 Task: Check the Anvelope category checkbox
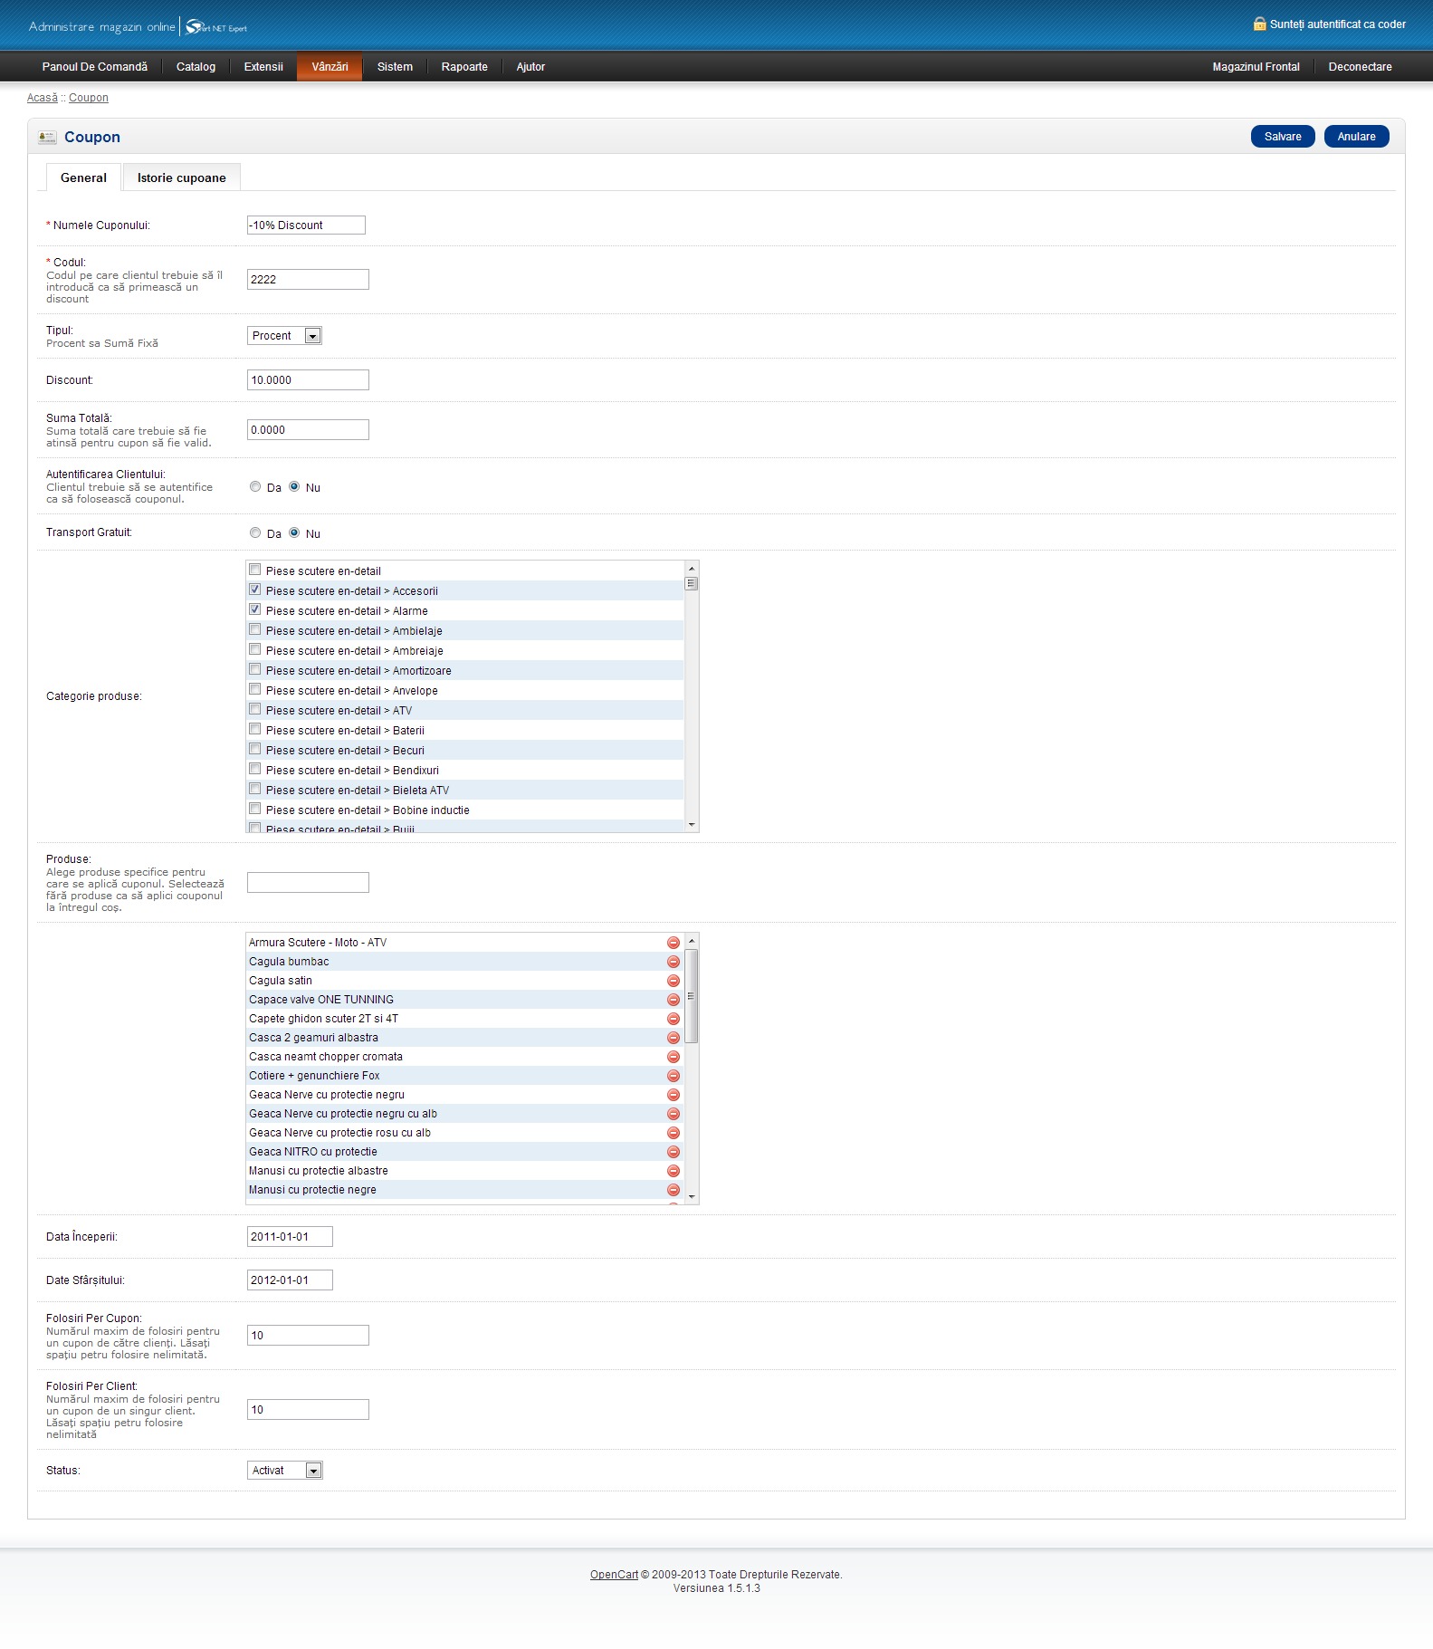255,689
